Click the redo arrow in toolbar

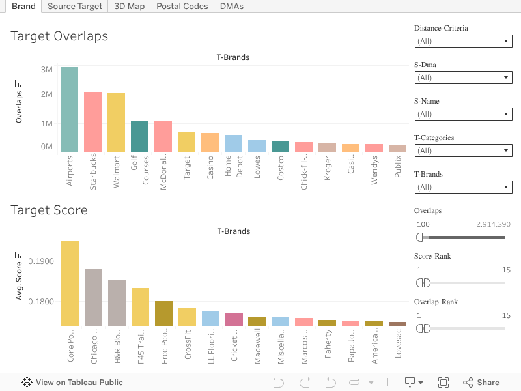[x=304, y=383]
